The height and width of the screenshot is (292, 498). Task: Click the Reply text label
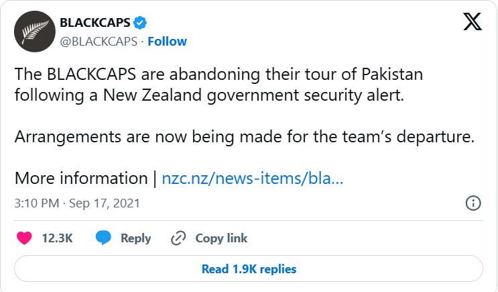135,238
